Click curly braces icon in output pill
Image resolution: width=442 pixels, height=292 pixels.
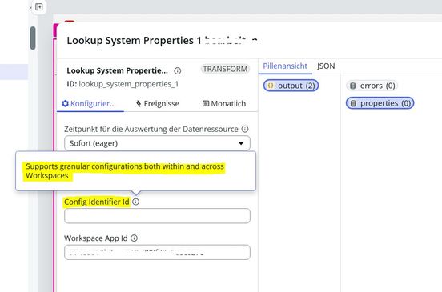(x=271, y=86)
